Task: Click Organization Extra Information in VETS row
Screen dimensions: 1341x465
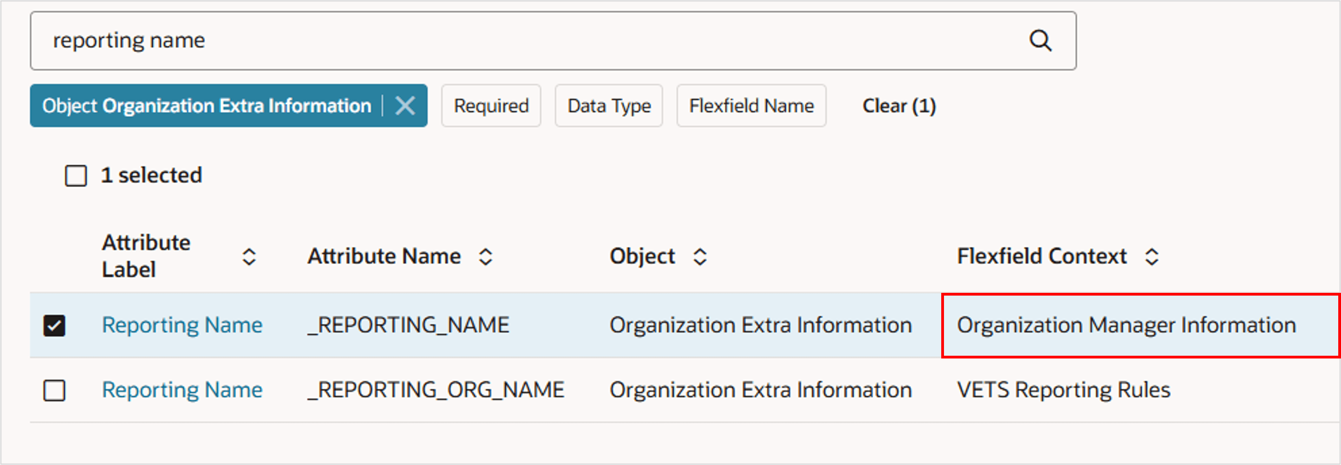Action: (761, 390)
